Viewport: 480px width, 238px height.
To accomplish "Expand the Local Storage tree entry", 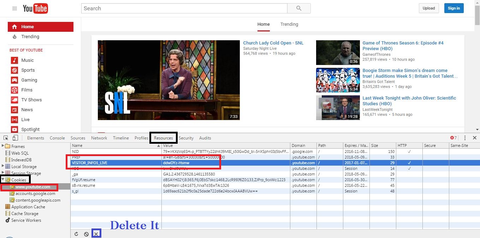I will pos(4,166).
